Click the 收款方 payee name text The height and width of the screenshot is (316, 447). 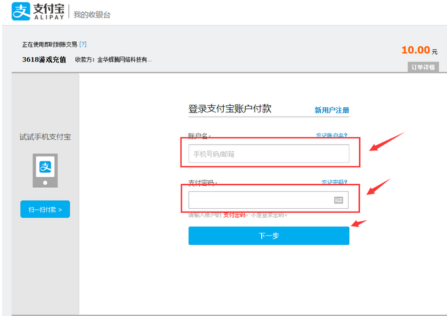coord(113,60)
